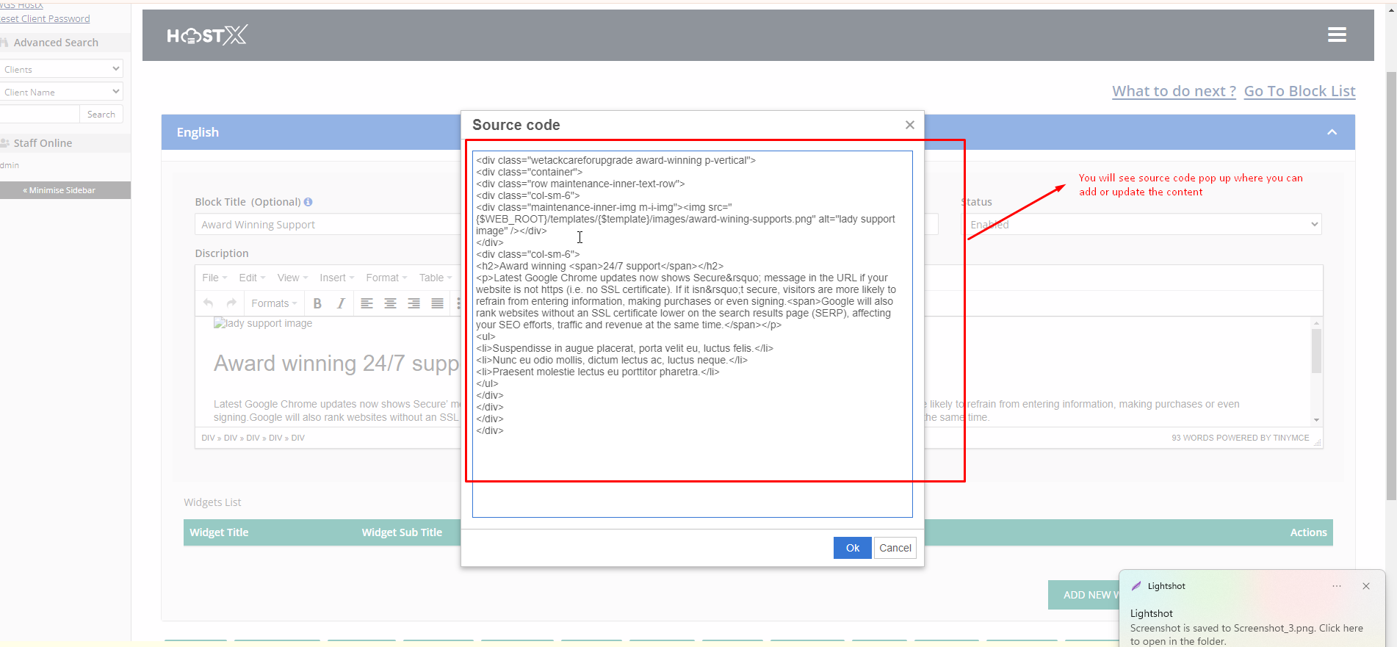The image size is (1397, 647).
Task: Align text left in editor toolbar
Action: pyautogui.click(x=367, y=303)
